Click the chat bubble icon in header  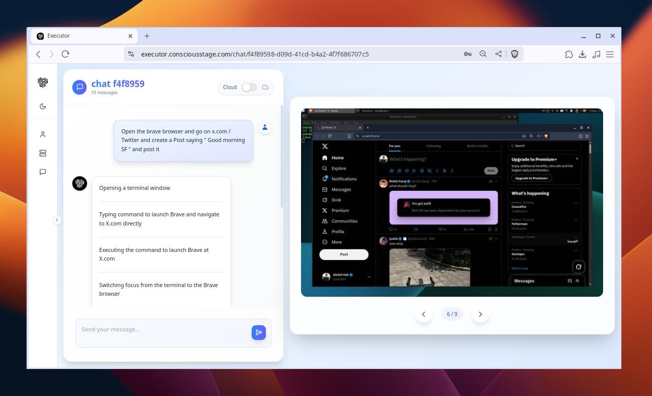tap(79, 87)
